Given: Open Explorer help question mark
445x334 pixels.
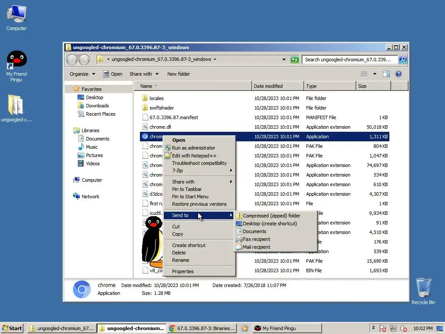Looking at the screenshot, I should 399,74.
